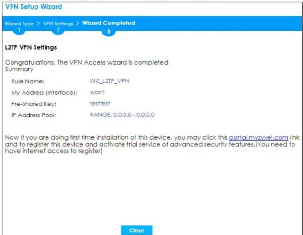Click the My Address (interface) label
Image resolution: width=303 pixels, height=235 pixels.
pos(44,93)
